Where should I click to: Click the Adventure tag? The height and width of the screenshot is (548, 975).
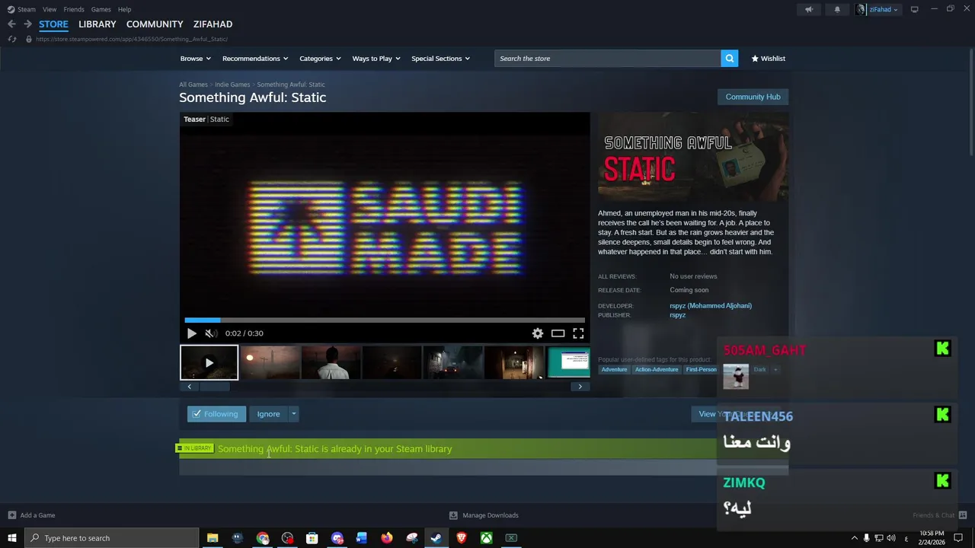614,370
